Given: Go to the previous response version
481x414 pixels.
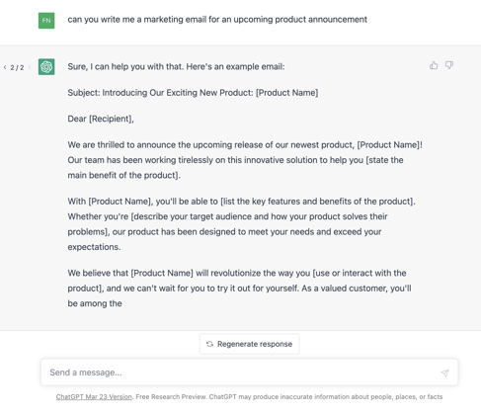Looking at the screenshot, I should (5, 67).
